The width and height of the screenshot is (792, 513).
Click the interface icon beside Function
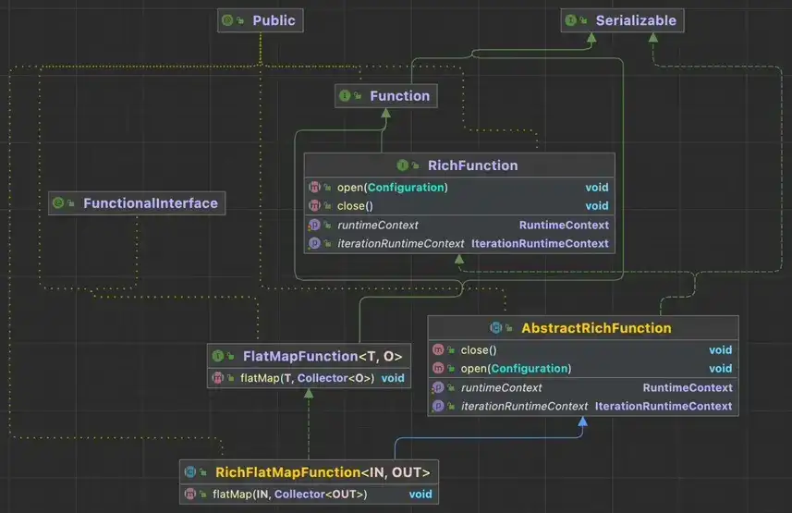click(x=345, y=95)
